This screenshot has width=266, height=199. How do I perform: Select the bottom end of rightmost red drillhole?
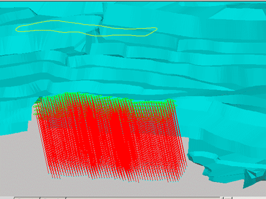[187, 165]
